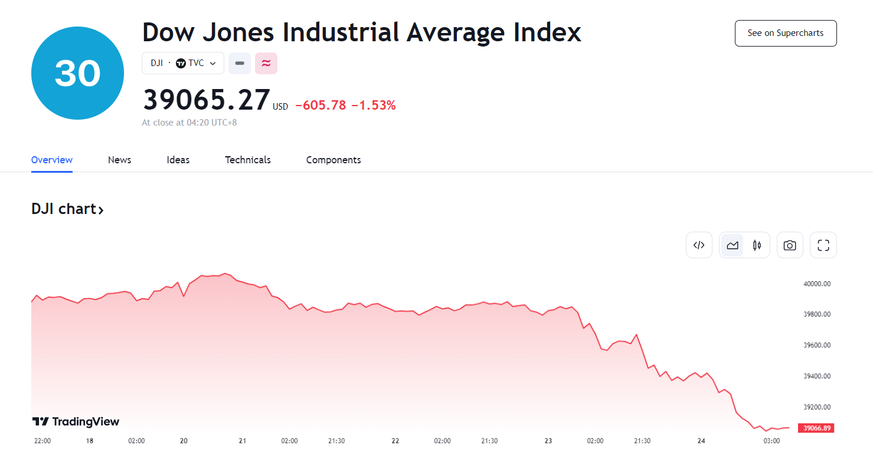Expand the DJI TVC symbol dropdown
The height and width of the screenshot is (461, 873).
tap(182, 63)
